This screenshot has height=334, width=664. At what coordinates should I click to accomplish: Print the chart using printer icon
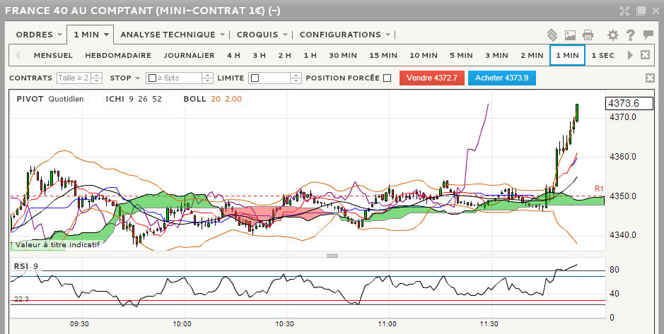588,35
